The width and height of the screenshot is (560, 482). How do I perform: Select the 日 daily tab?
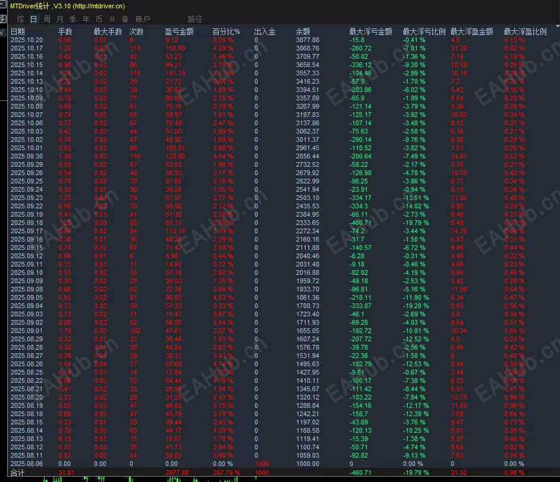coord(33,19)
